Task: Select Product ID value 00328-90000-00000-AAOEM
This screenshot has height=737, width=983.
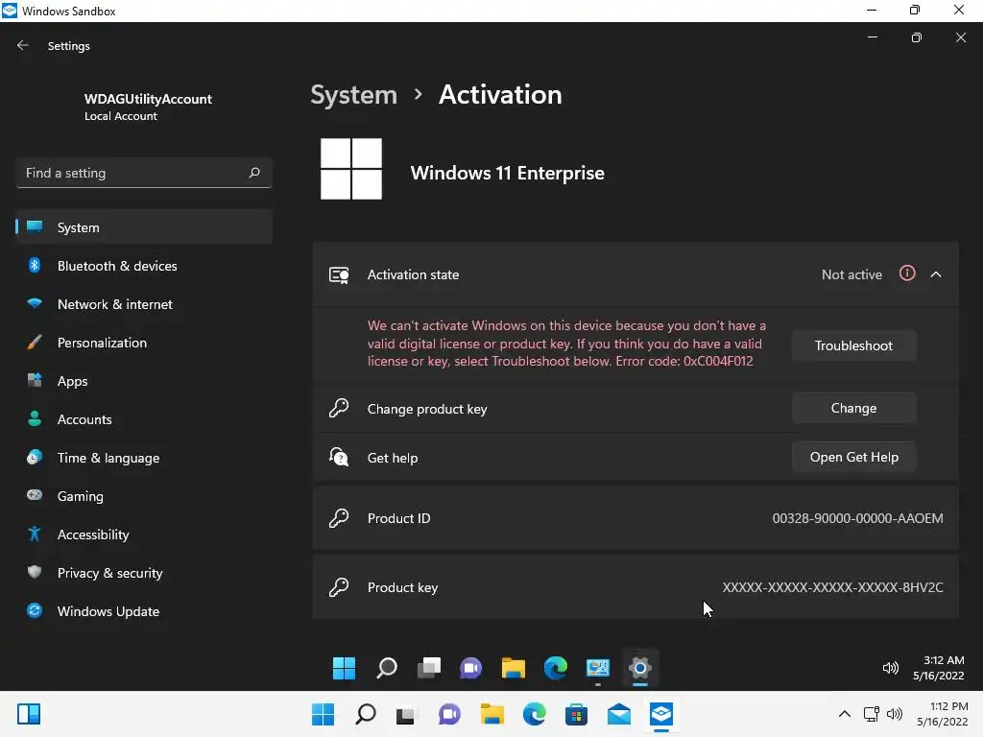Action: tap(857, 518)
